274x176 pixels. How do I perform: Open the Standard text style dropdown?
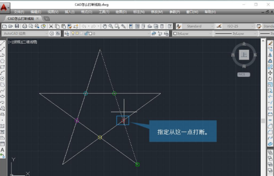point(198,26)
